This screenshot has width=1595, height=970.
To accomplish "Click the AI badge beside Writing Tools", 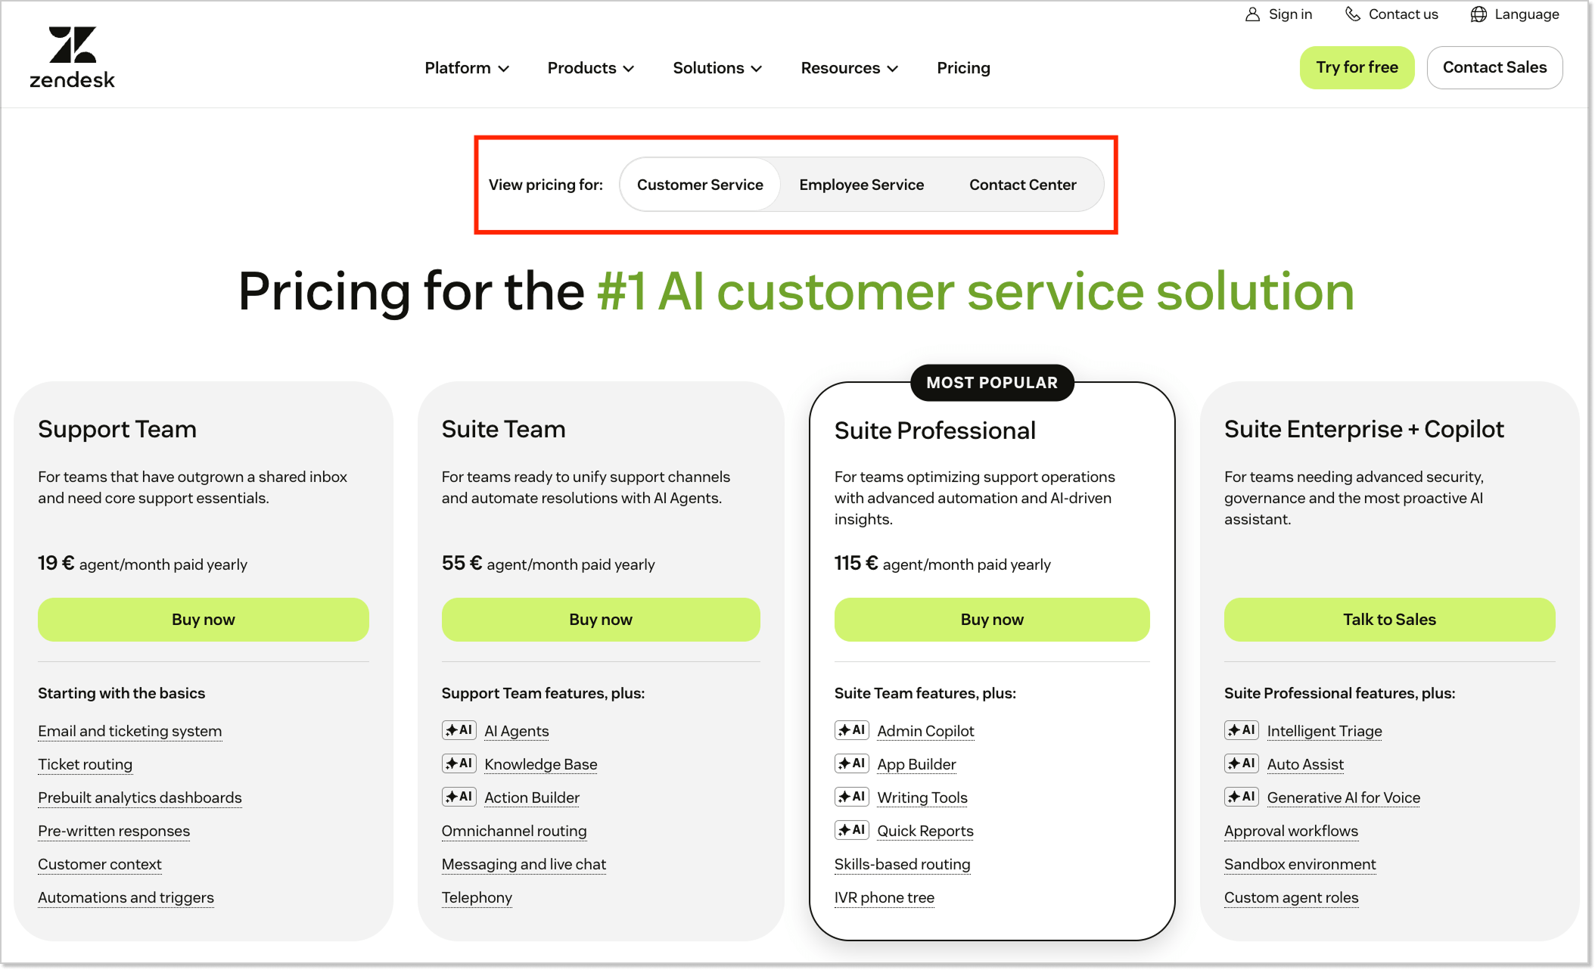I will (x=852, y=797).
